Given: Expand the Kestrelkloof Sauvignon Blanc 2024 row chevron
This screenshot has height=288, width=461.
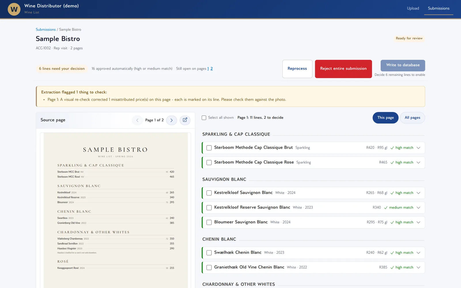Looking at the screenshot, I should [x=418, y=193].
